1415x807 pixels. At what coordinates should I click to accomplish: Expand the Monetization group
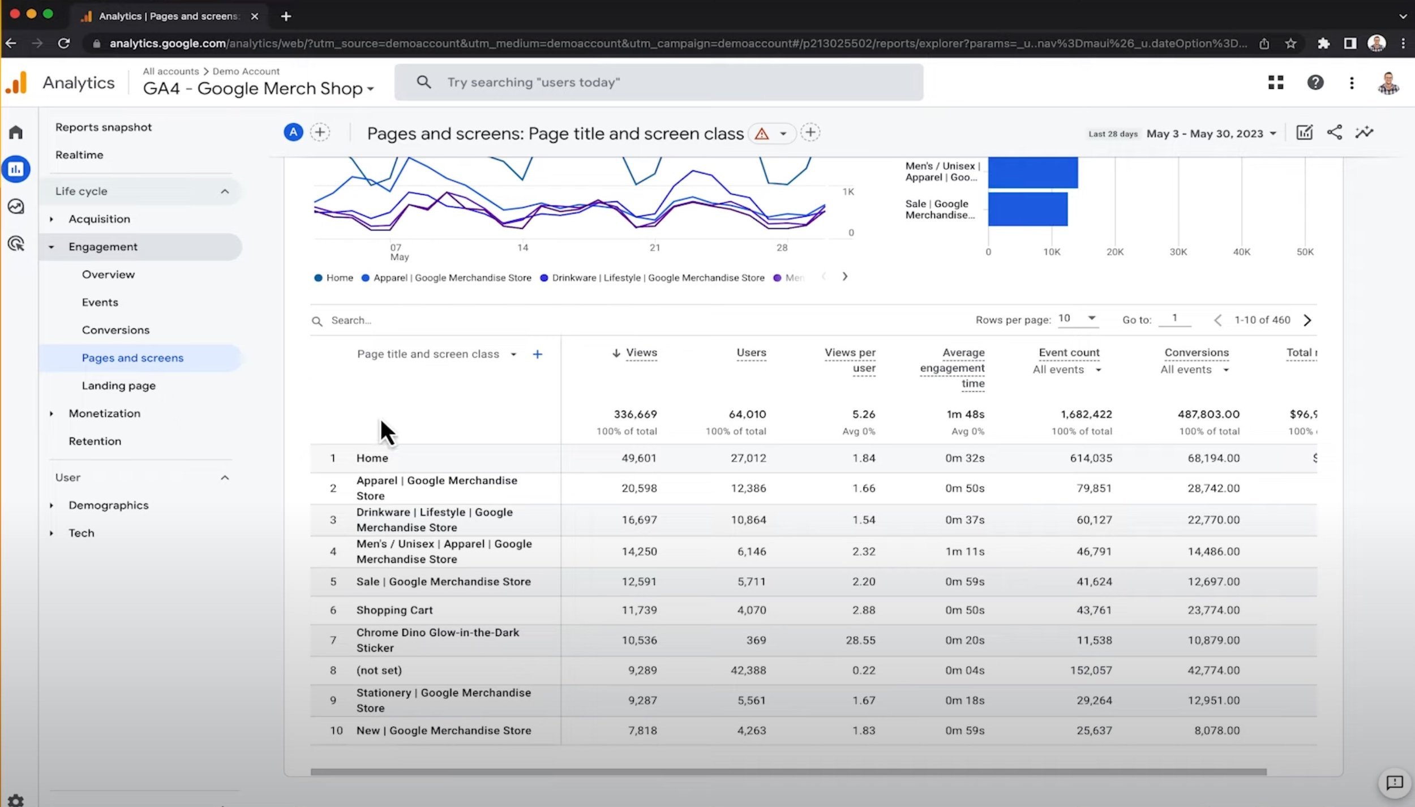(x=52, y=414)
